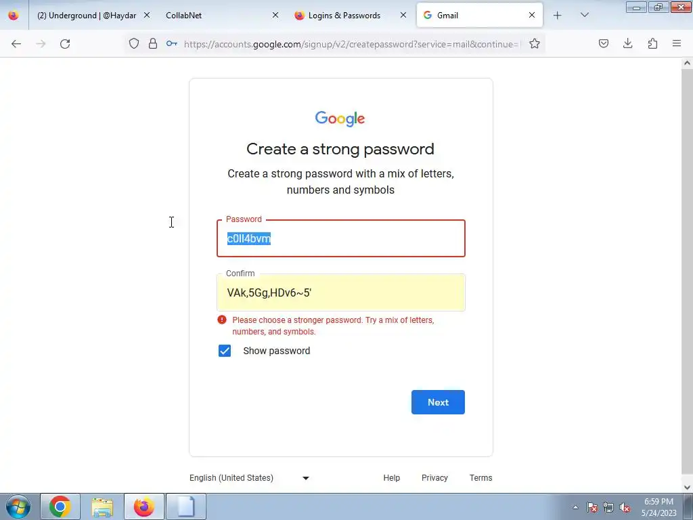Click the muted volume tray icon
The image size is (693, 520).
click(625, 507)
